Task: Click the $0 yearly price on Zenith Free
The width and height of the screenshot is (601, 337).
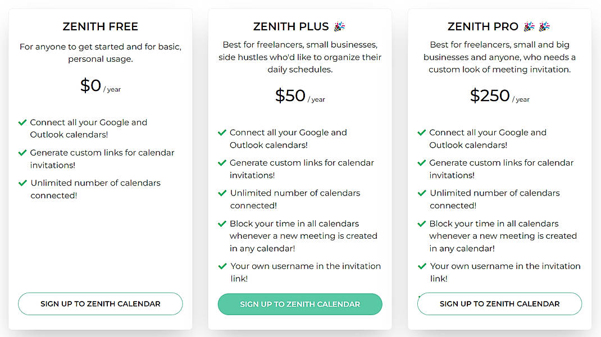Action: (x=100, y=85)
